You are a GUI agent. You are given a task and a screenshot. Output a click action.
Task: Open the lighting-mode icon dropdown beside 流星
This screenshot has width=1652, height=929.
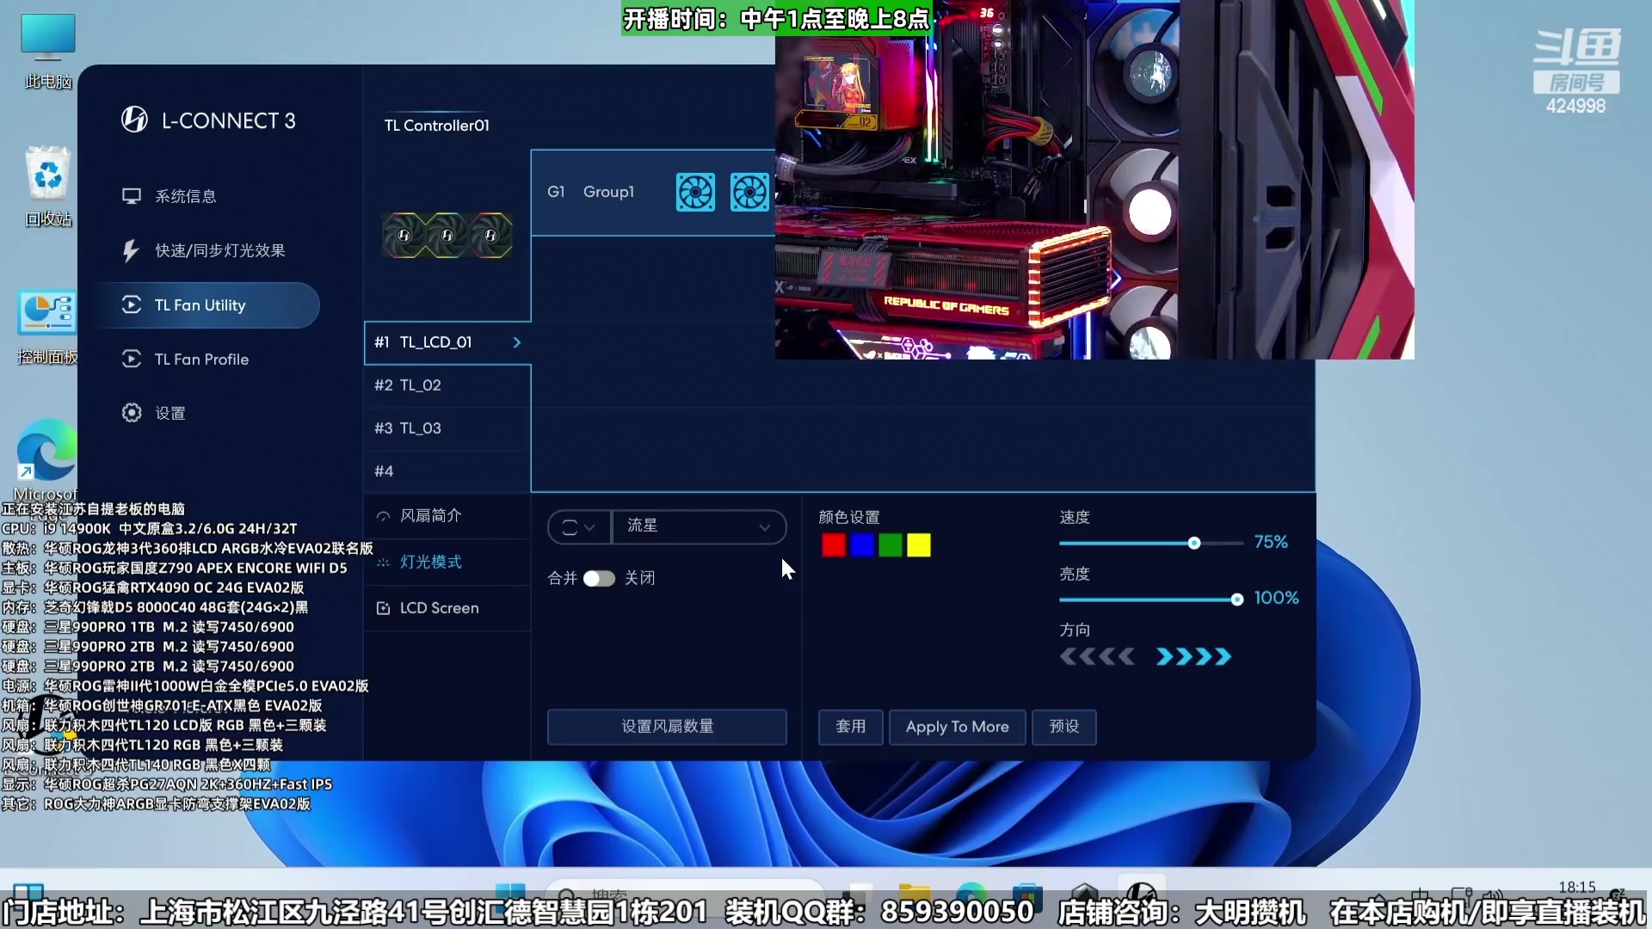click(x=578, y=527)
